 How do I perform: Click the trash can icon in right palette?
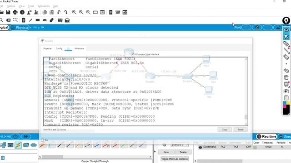pyautogui.click(x=286, y=77)
